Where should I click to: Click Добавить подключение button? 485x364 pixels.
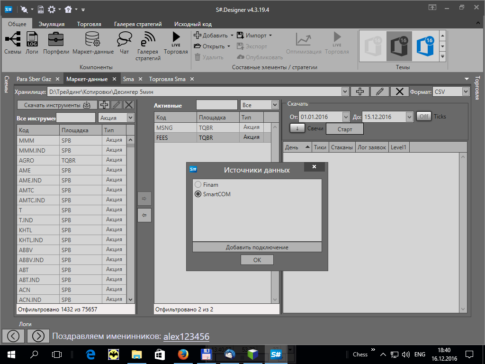coord(257,247)
